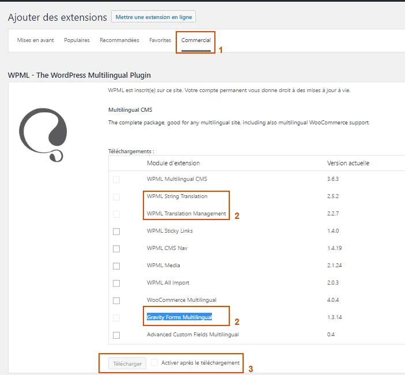Click version 2.5.2 value
The height and width of the screenshot is (375, 405).
tap(333, 196)
